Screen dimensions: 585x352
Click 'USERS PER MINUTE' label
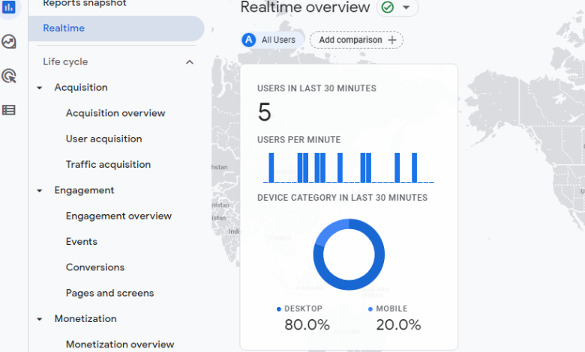[x=298, y=140]
